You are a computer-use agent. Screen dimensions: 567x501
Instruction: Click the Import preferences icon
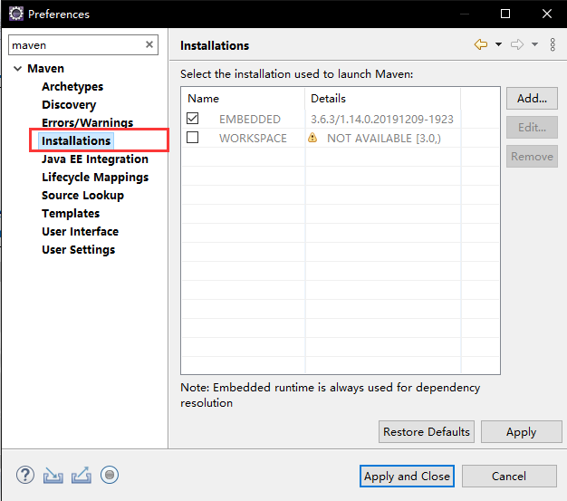pyautogui.click(x=53, y=476)
